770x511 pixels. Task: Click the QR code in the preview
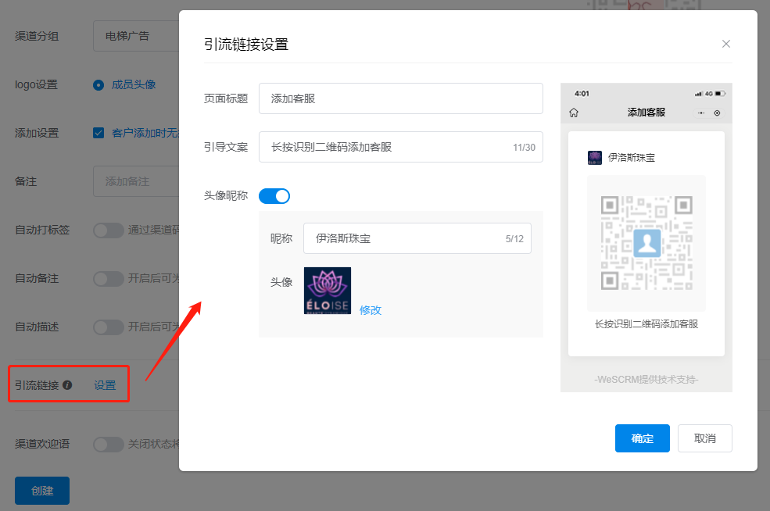(646, 243)
